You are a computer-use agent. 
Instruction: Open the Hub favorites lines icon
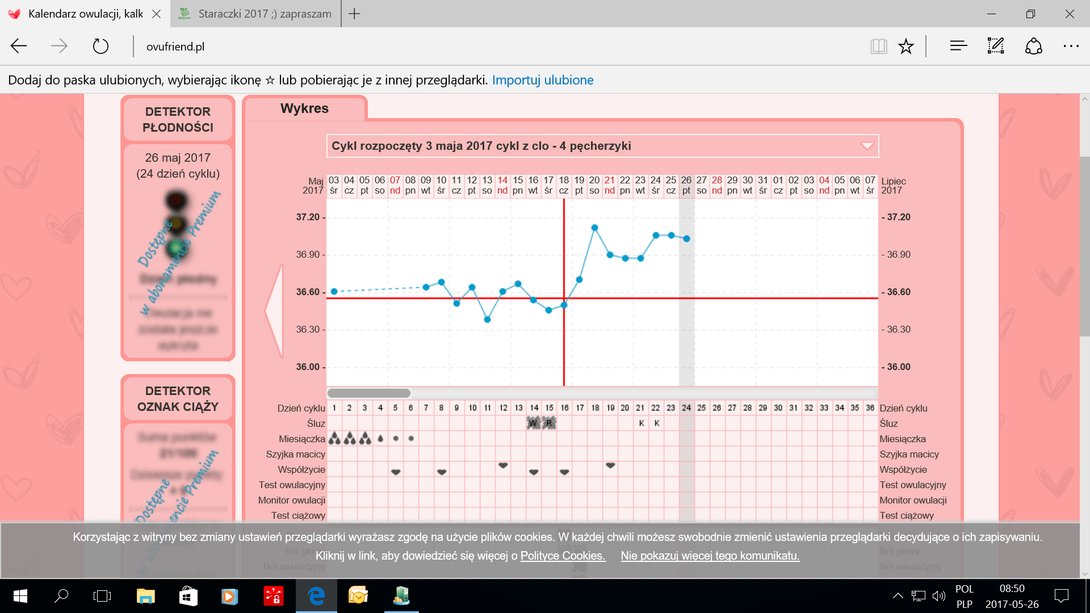point(958,46)
